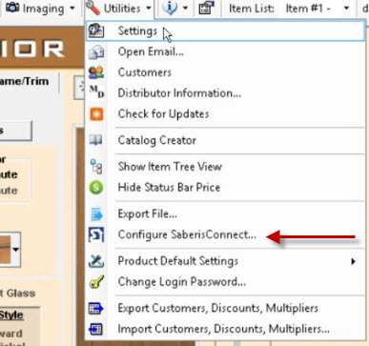369x346 pixels.
Task: Click the Product Default Settings icon
Action: pos(96,261)
